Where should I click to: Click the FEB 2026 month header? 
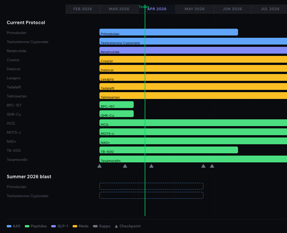coord(82,9)
